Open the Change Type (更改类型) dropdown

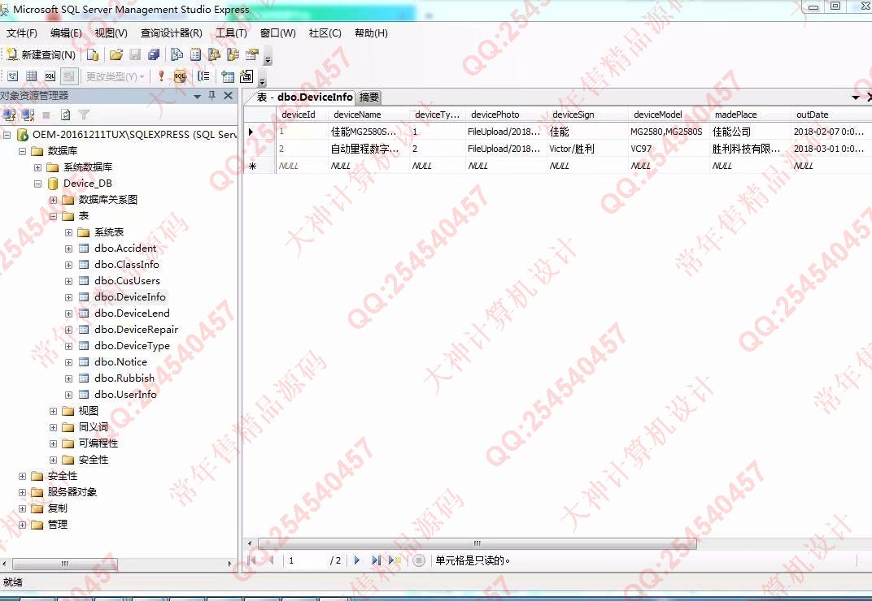(x=116, y=76)
